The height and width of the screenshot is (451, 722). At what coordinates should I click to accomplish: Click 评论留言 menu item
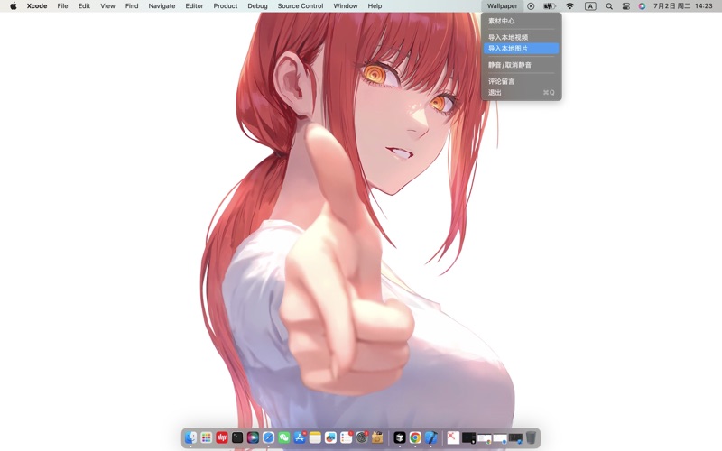click(502, 82)
